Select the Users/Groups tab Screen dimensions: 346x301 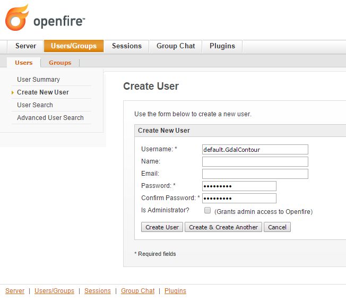(x=74, y=46)
